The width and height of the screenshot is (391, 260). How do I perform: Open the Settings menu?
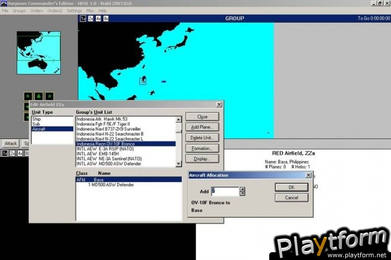point(74,11)
